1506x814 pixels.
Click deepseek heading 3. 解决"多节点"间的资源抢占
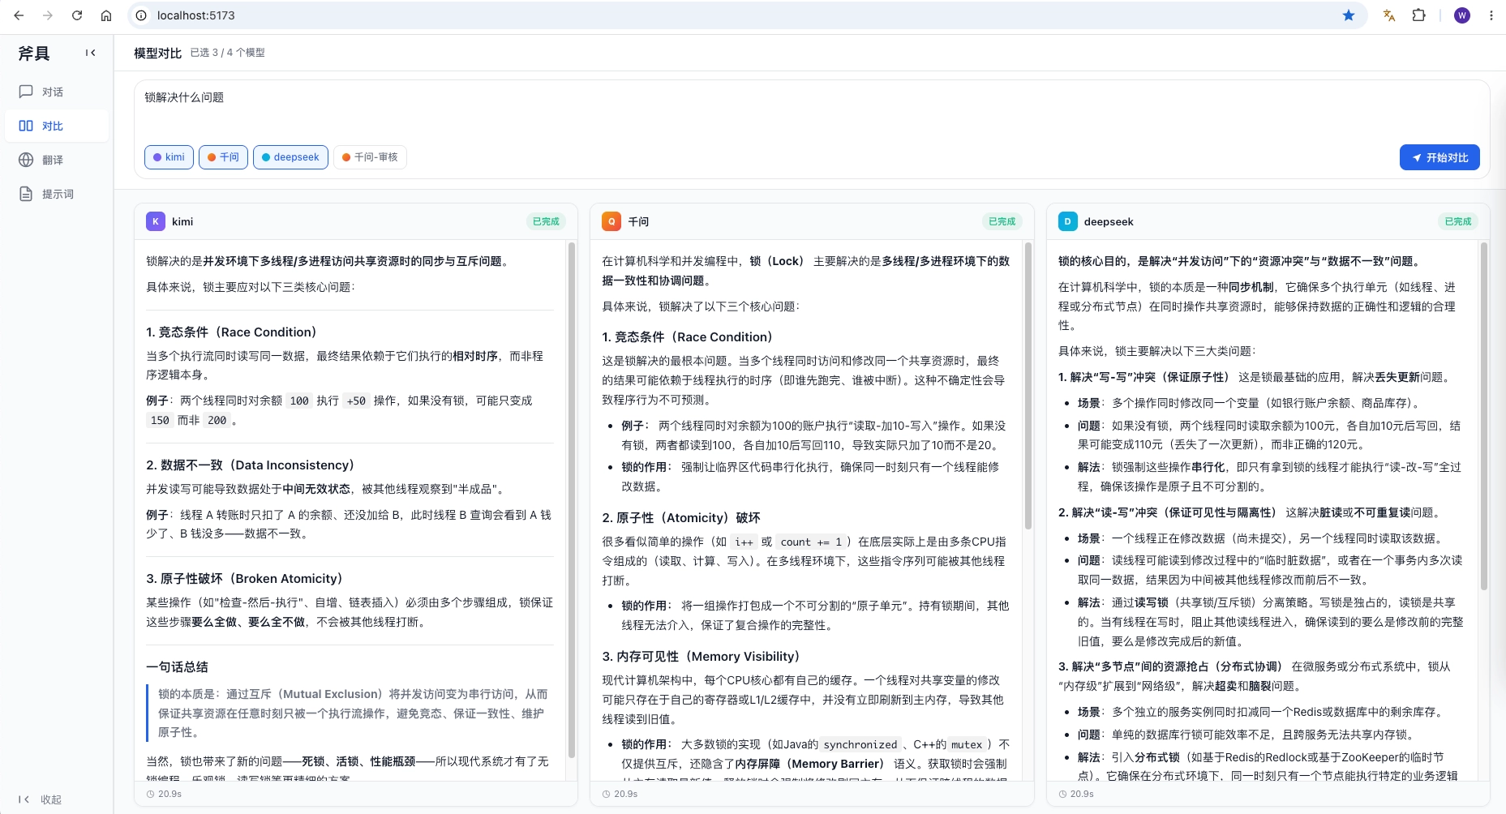[x=1170, y=666]
